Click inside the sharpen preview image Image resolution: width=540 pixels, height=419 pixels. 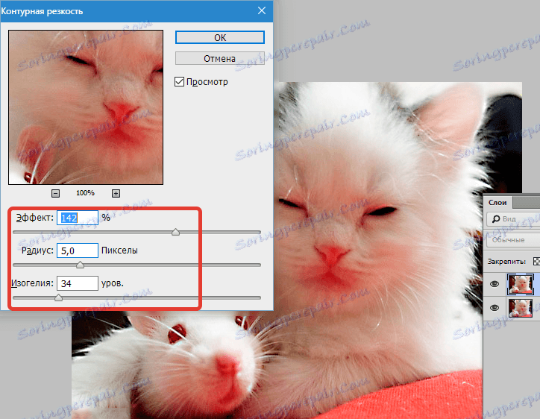tap(86, 107)
